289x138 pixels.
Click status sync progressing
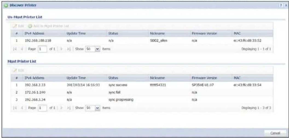tap(121, 100)
